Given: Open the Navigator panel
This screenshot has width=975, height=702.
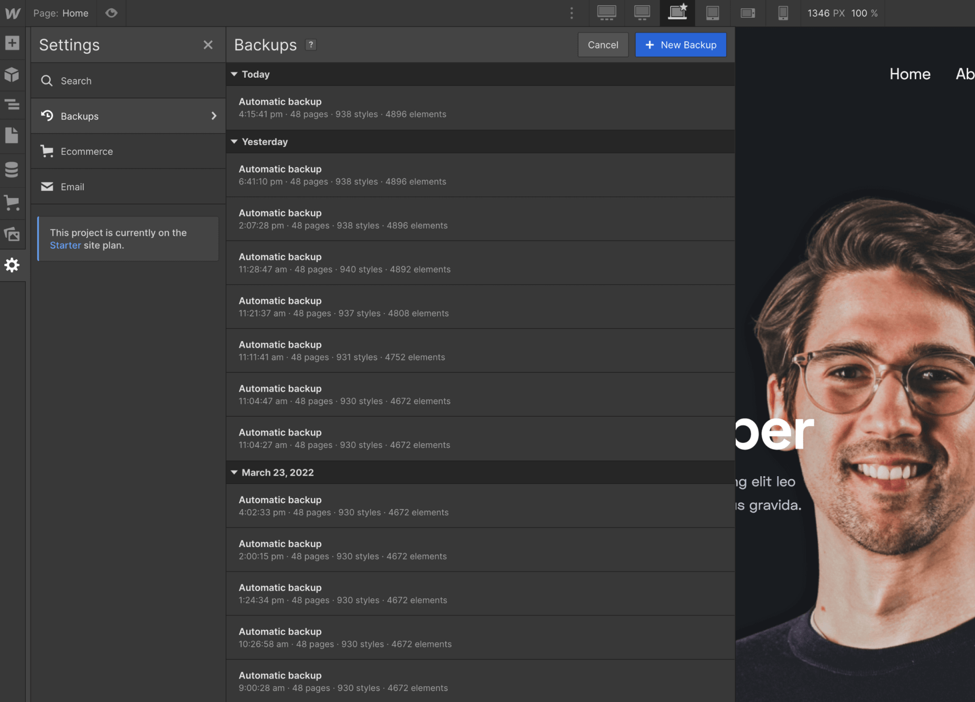Looking at the screenshot, I should 12,104.
